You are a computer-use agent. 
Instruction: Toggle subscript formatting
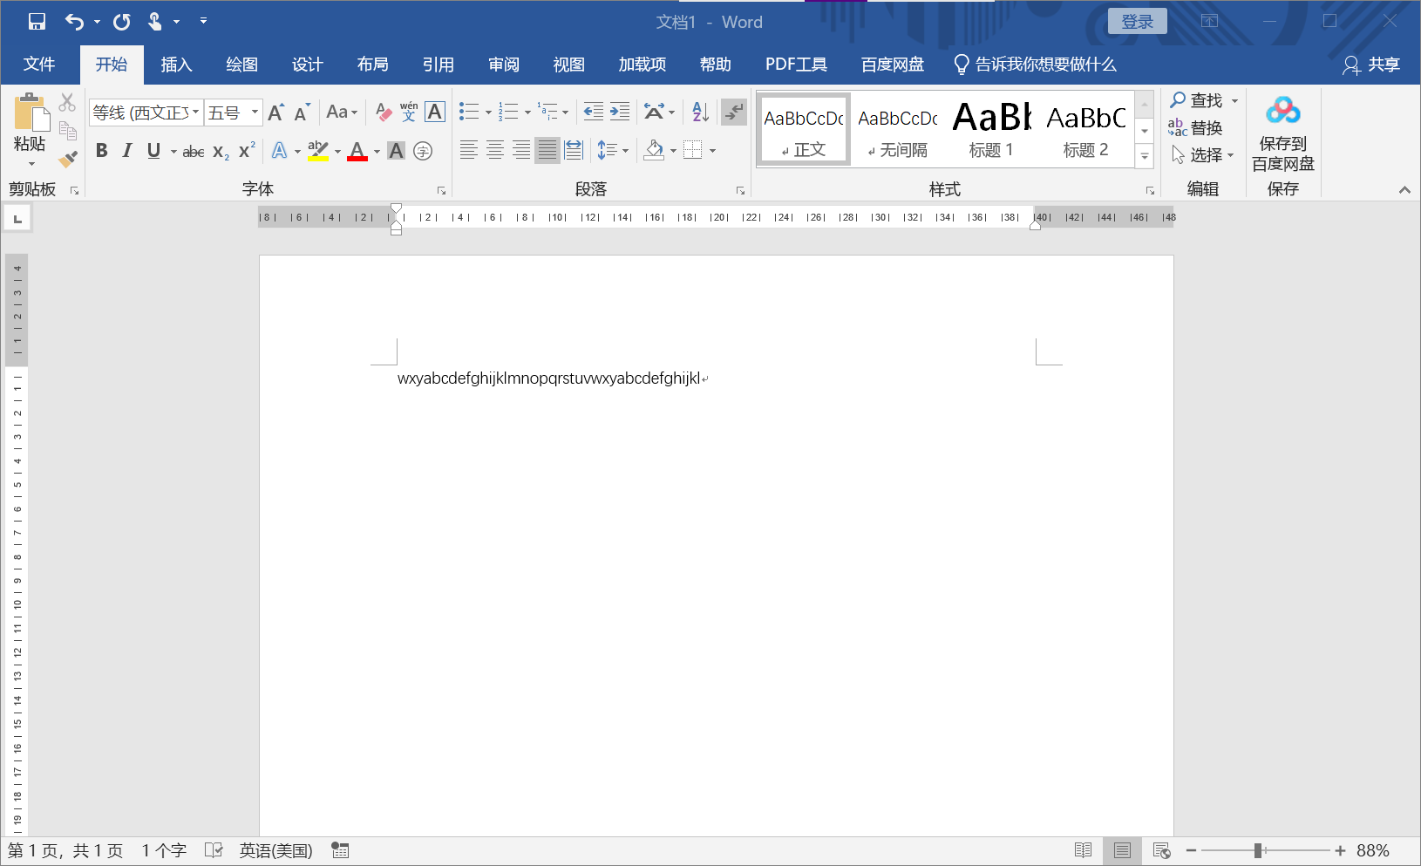221,152
